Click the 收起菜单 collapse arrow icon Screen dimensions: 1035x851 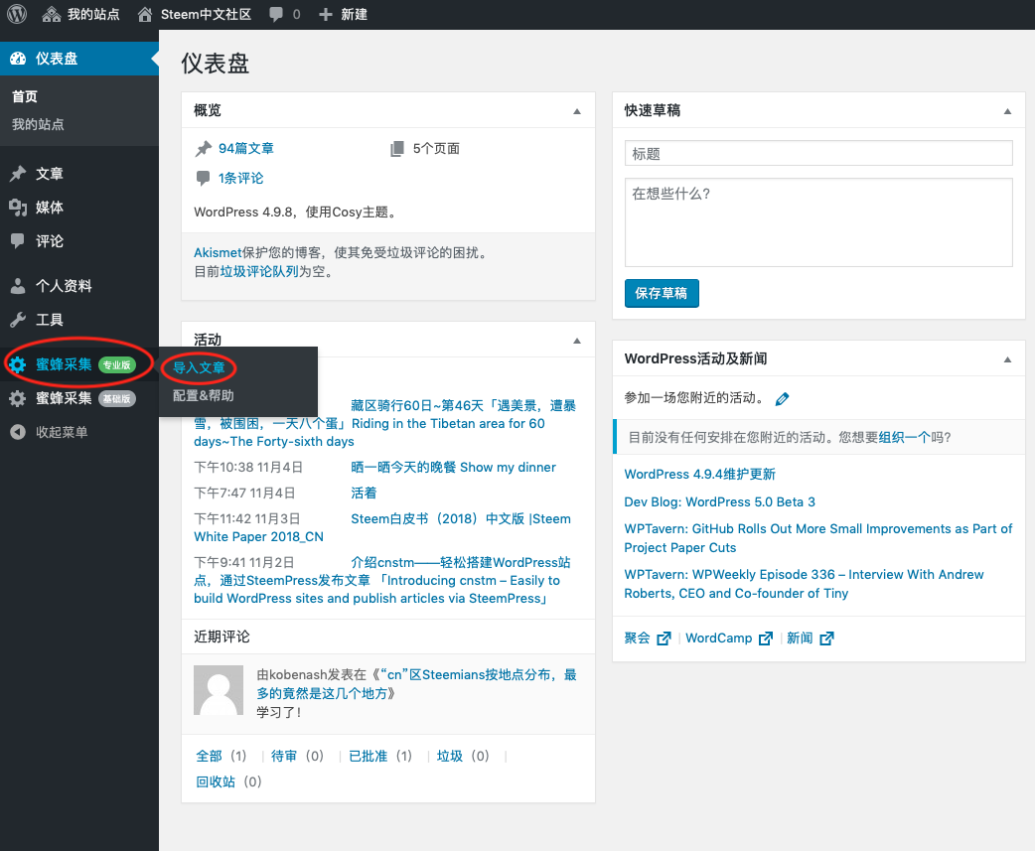tap(18, 432)
